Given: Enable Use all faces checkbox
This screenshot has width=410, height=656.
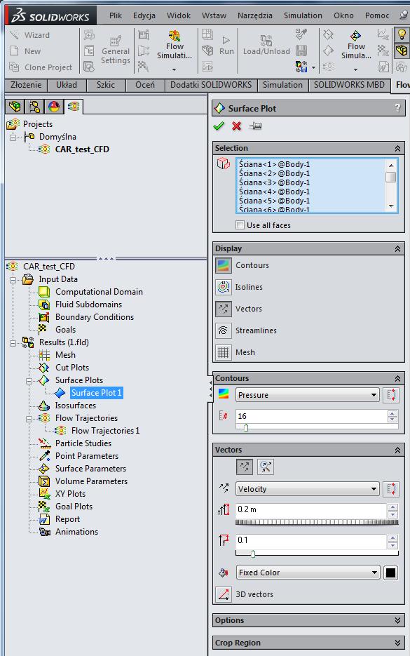Looking at the screenshot, I should [240, 225].
